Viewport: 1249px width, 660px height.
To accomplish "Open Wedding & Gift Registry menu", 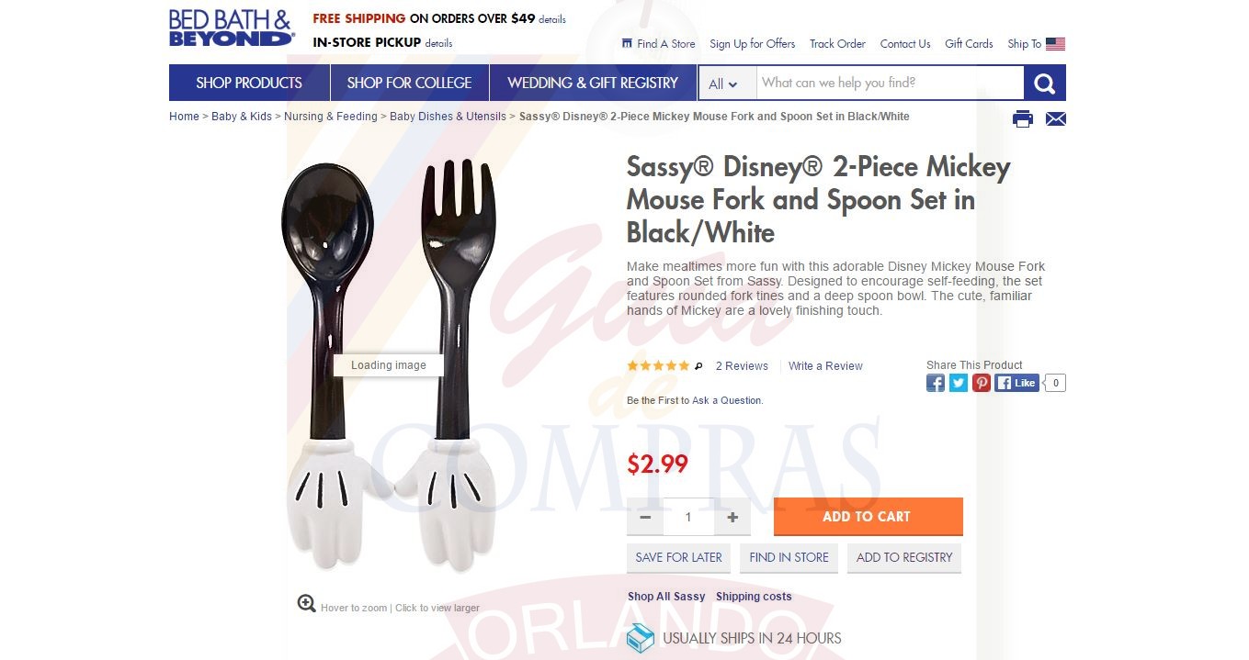I will 593,83.
